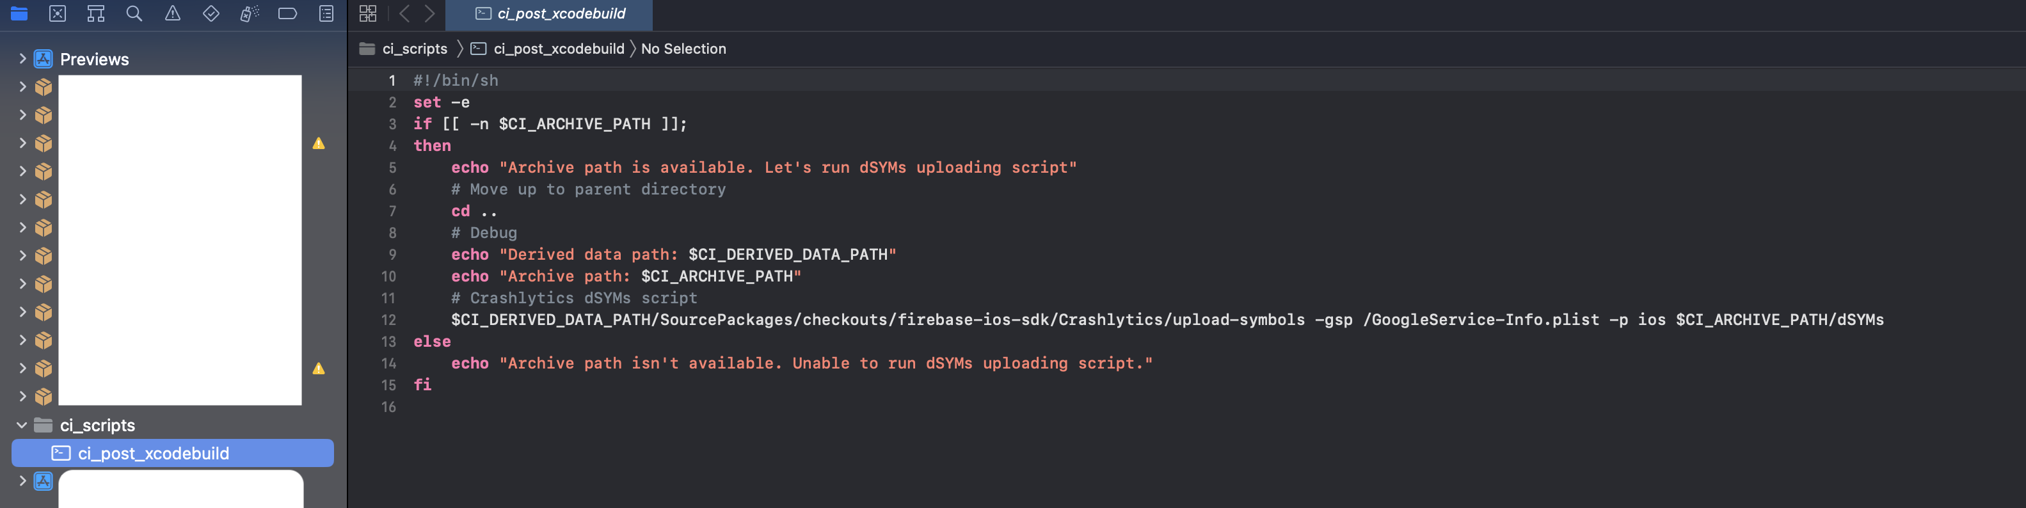Image resolution: width=2026 pixels, height=508 pixels.
Task: Select the ci_post_xcodebuild editor tab
Action: pyautogui.click(x=549, y=14)
